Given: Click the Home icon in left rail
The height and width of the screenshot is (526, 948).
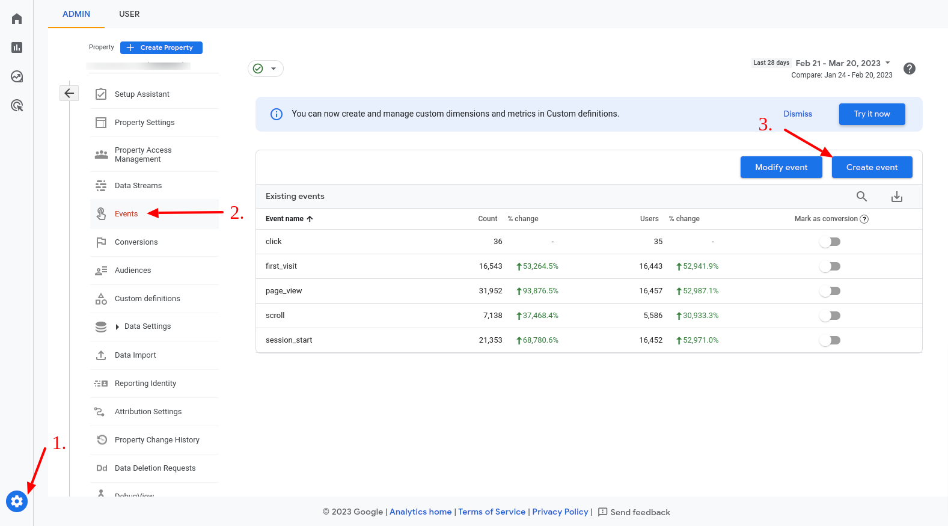Looking at the screenshot, I should point(17,19).
